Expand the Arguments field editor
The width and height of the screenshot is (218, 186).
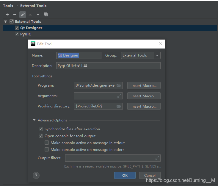point(119,96)
